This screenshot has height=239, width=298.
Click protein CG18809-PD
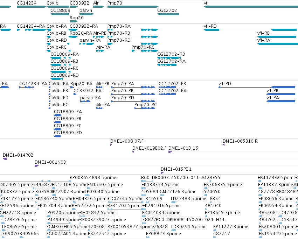click(x=68, y=133)
